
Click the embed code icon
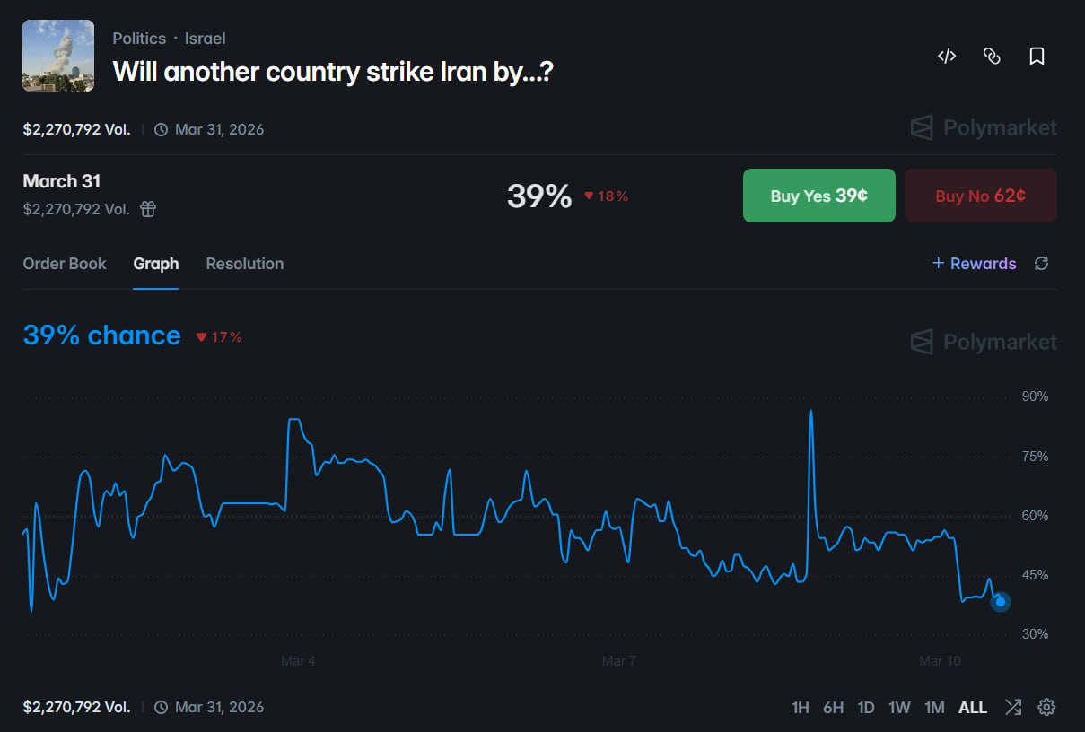[947, 57]
